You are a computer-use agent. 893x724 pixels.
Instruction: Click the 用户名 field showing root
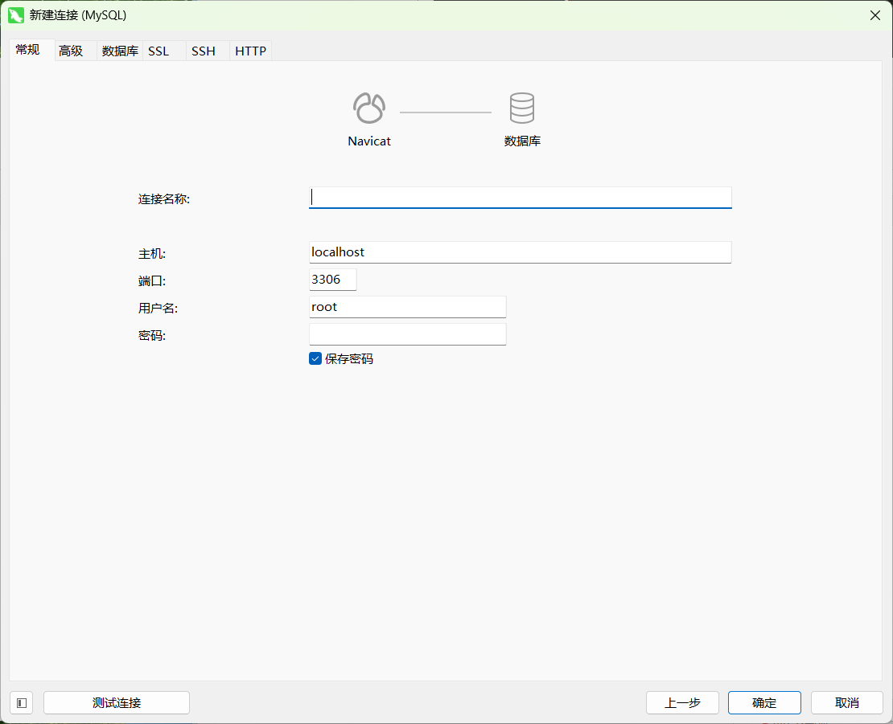coord(407,306)
